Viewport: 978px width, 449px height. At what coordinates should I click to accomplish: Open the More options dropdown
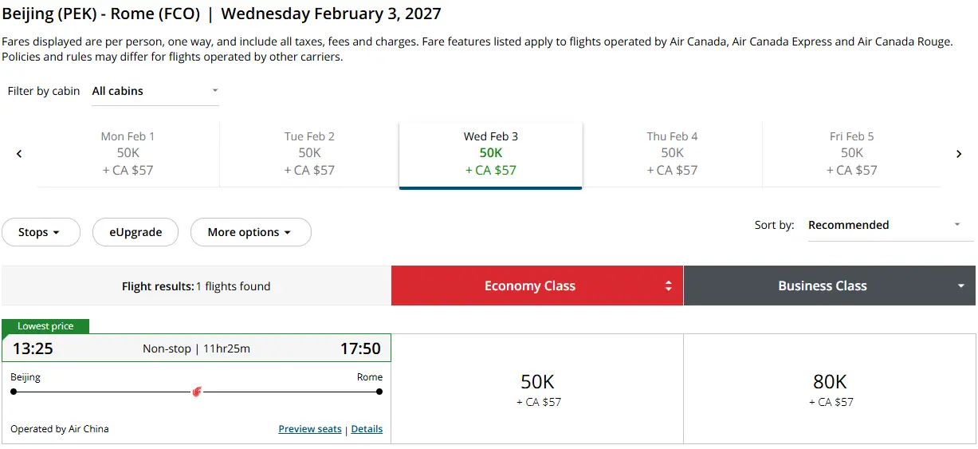point(250,232)
